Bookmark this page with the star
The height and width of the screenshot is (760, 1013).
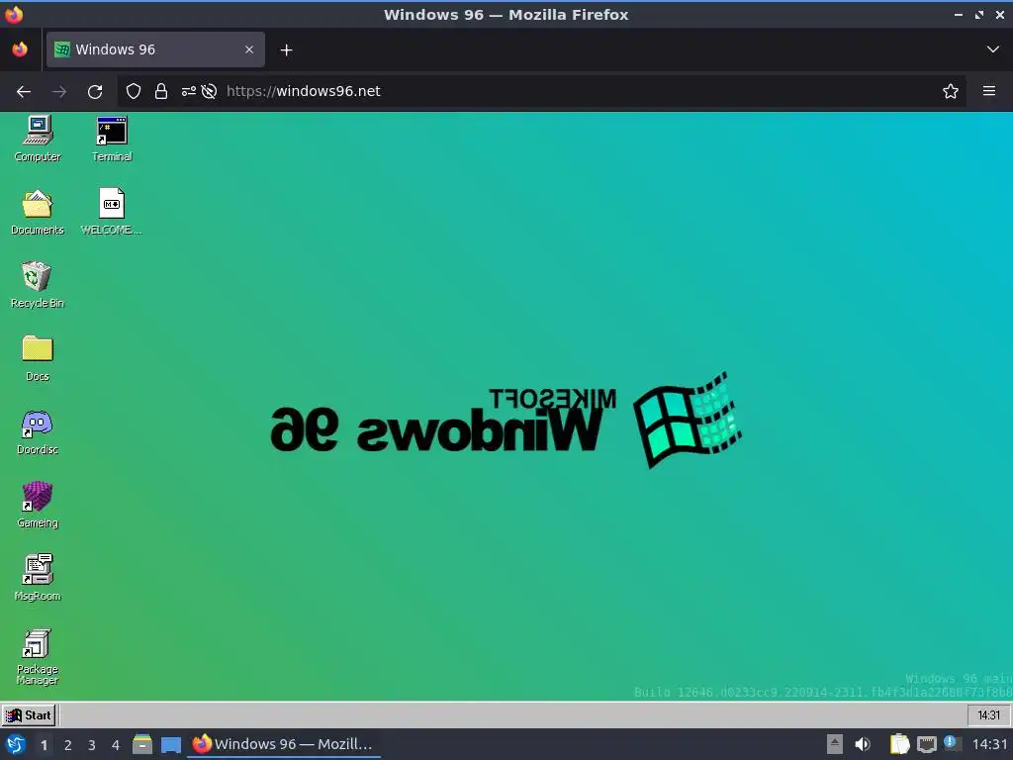tap(951, 91)
